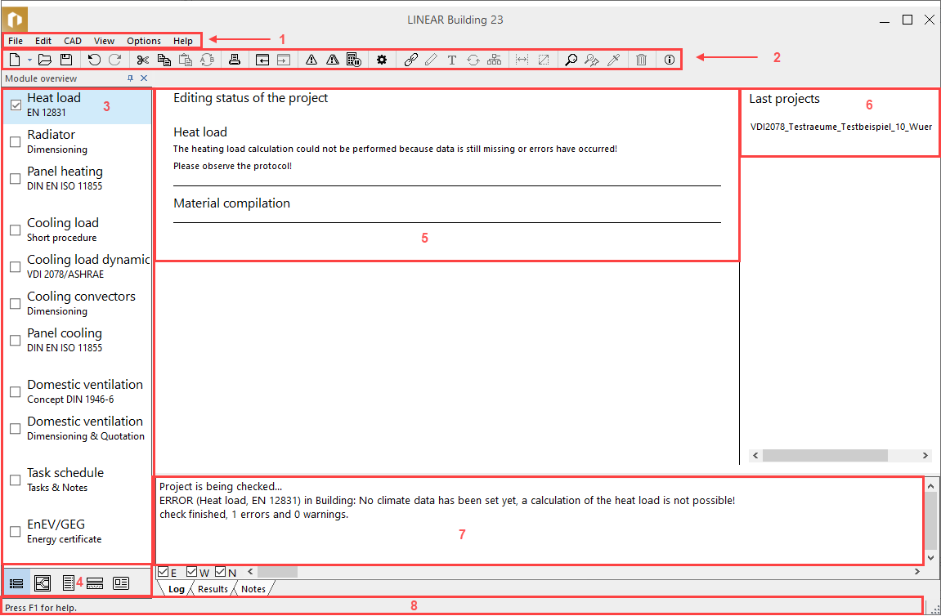Image resolution: width=941 pixels, height=616 pixels.
Task: Tick the Cooling load dynamic checkbox
Action: [x=16, y=266]
